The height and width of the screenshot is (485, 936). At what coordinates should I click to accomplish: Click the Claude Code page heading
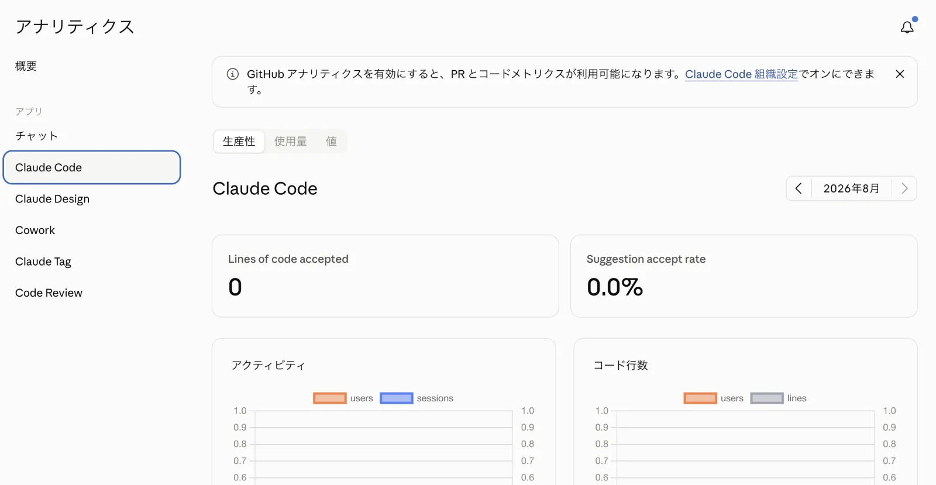click(x=265, y=188)
